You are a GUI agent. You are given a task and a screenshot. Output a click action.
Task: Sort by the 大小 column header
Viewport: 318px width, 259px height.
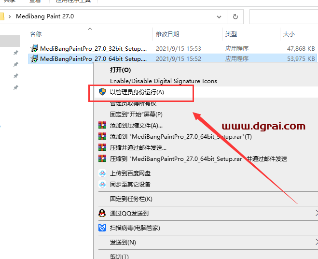tap(289, 34)
